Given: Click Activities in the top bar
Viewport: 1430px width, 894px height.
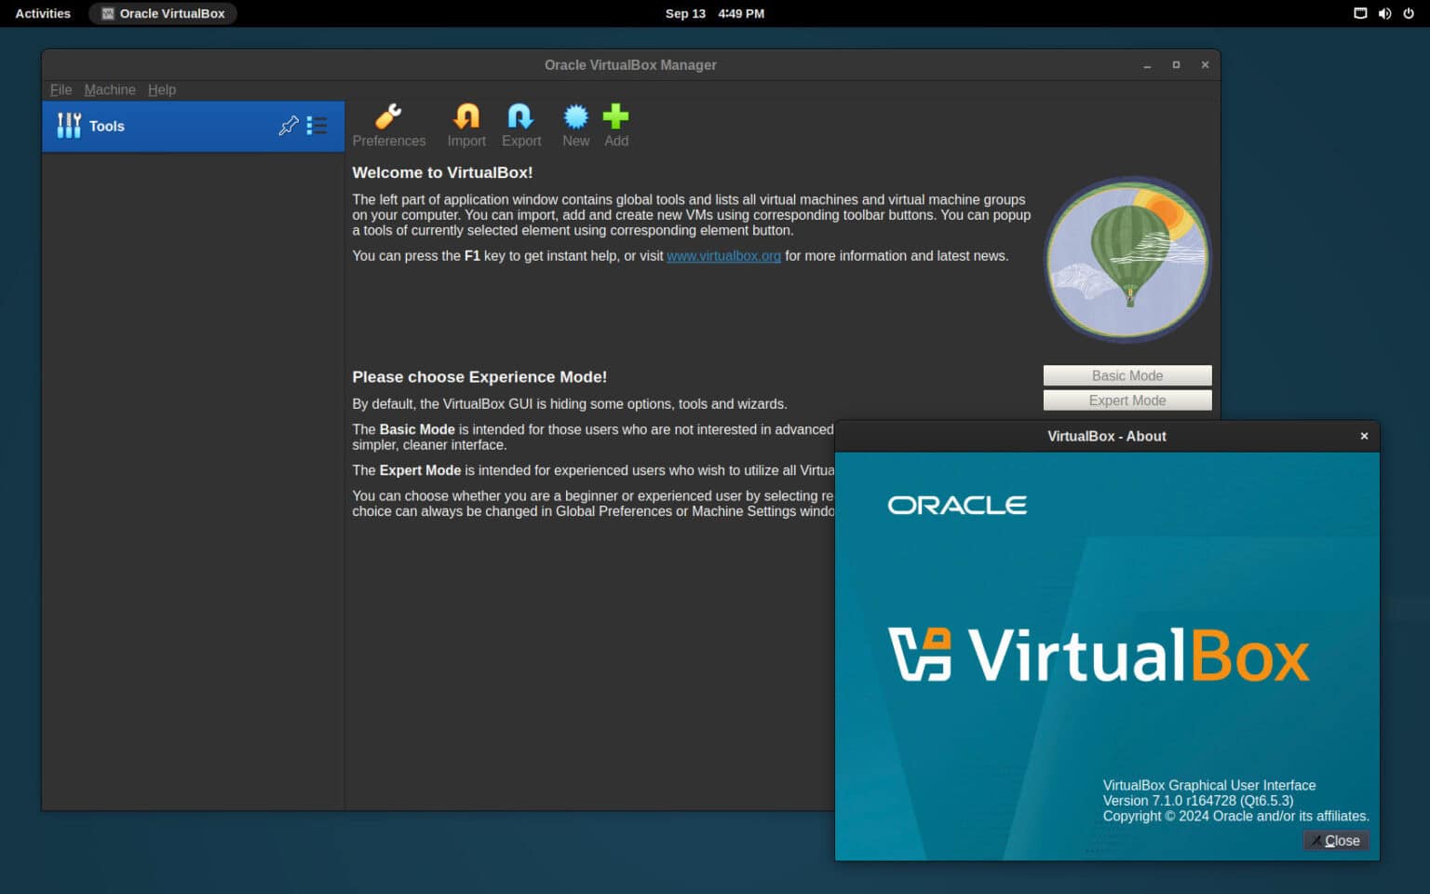Looking at the screenshot, I should (42, 13).
